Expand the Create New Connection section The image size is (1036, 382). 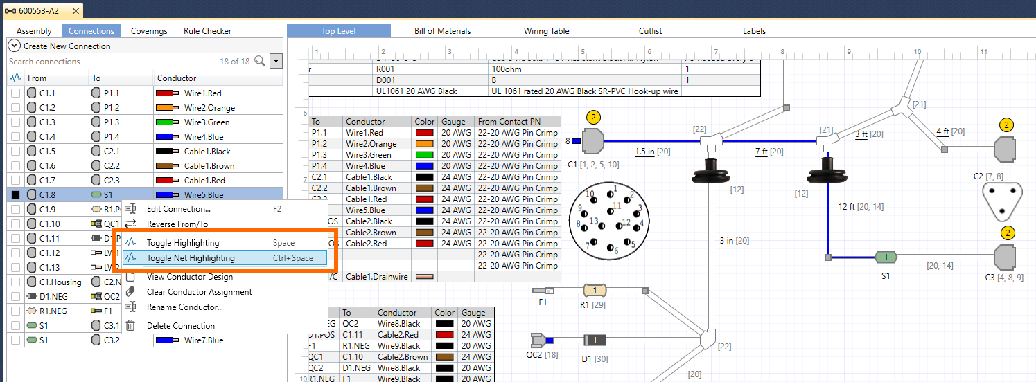[14, 46]
